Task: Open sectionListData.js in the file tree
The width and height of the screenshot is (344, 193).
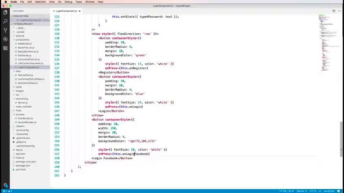Action: pyautogui.click(x=27, y=83)
